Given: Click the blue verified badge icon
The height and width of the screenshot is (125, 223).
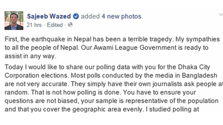Looking at the screenshot, I should tap(76, 17).
